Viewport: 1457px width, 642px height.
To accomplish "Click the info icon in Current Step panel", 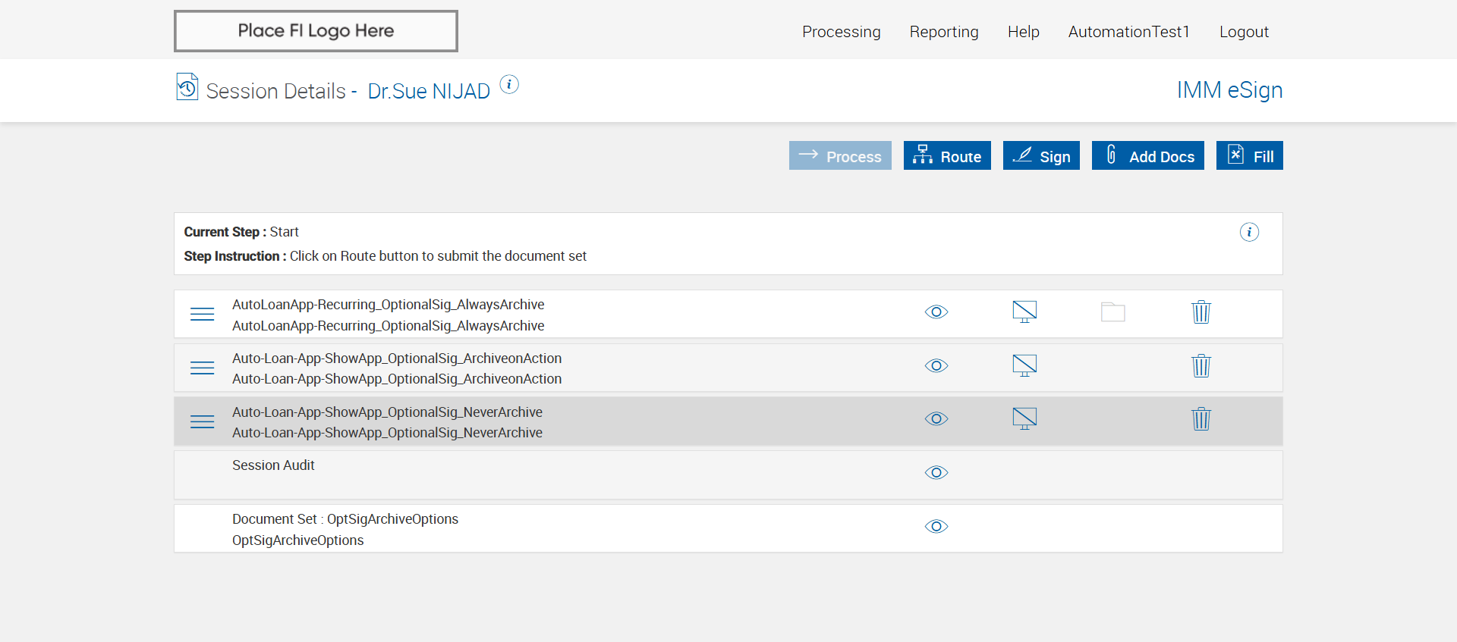I will 1249,232.
